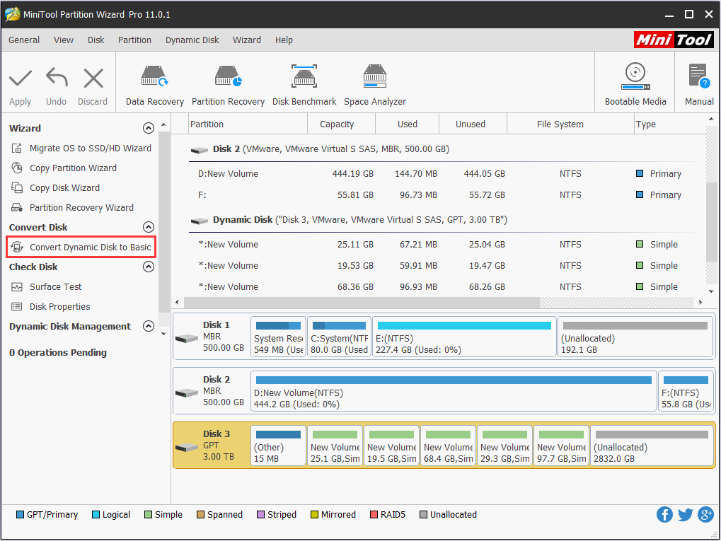Sort by Capacity column header
The image size is (721, 541).
[341, 124]
